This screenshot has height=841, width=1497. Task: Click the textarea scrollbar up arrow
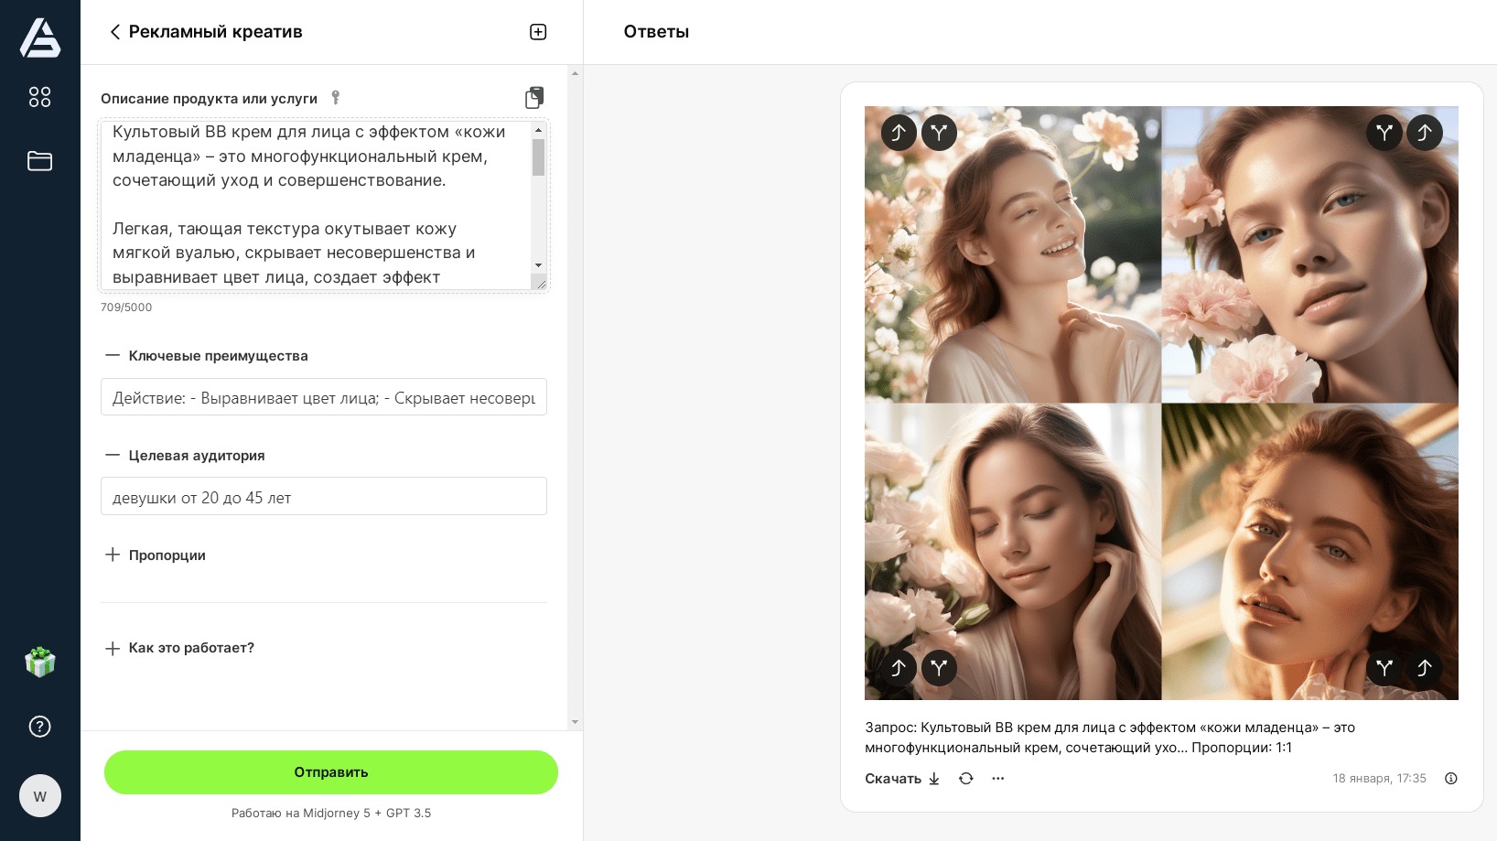click(539, 131)
